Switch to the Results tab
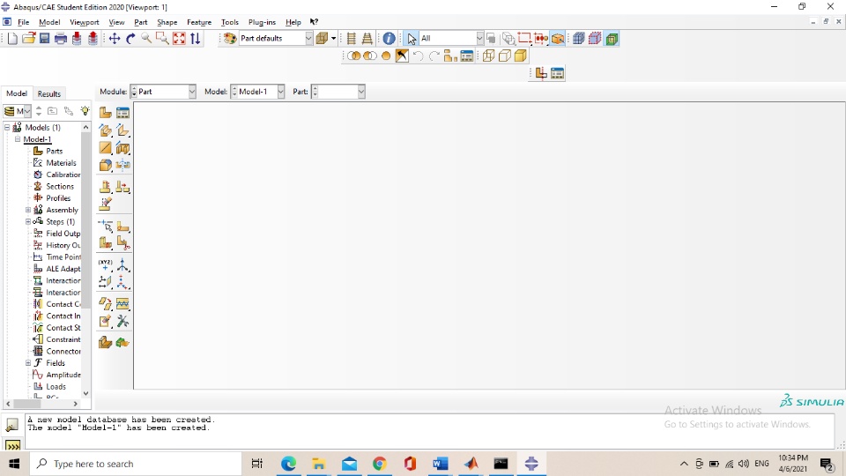 49,94
